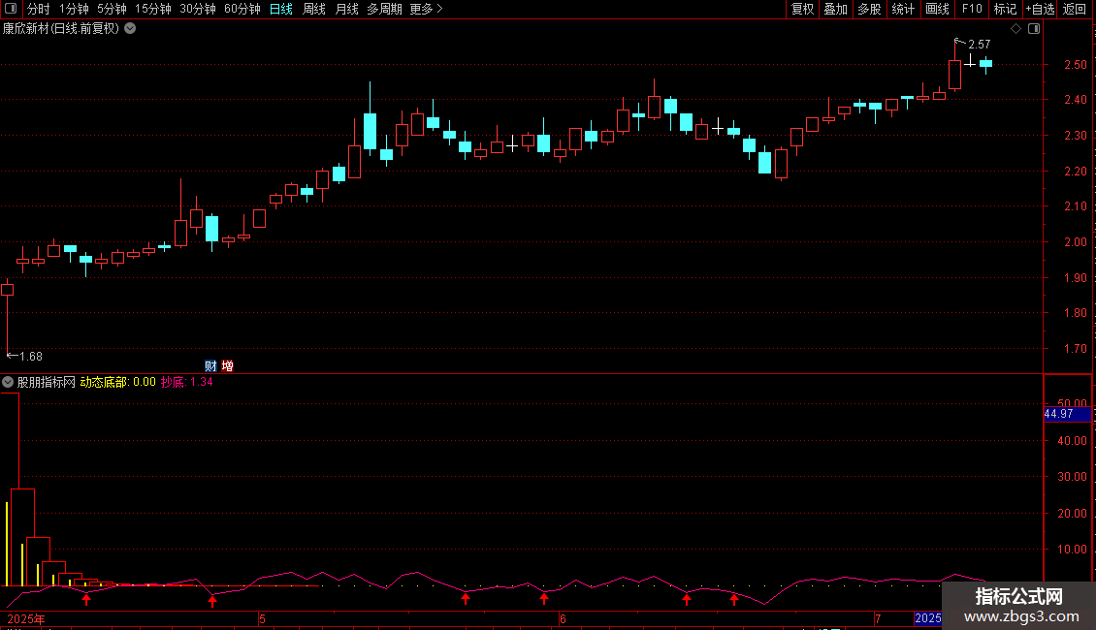Switch to 月线 monthly chart
Image resolution: width=1096 pixels, height=630 pixels.
coord(346,9)
